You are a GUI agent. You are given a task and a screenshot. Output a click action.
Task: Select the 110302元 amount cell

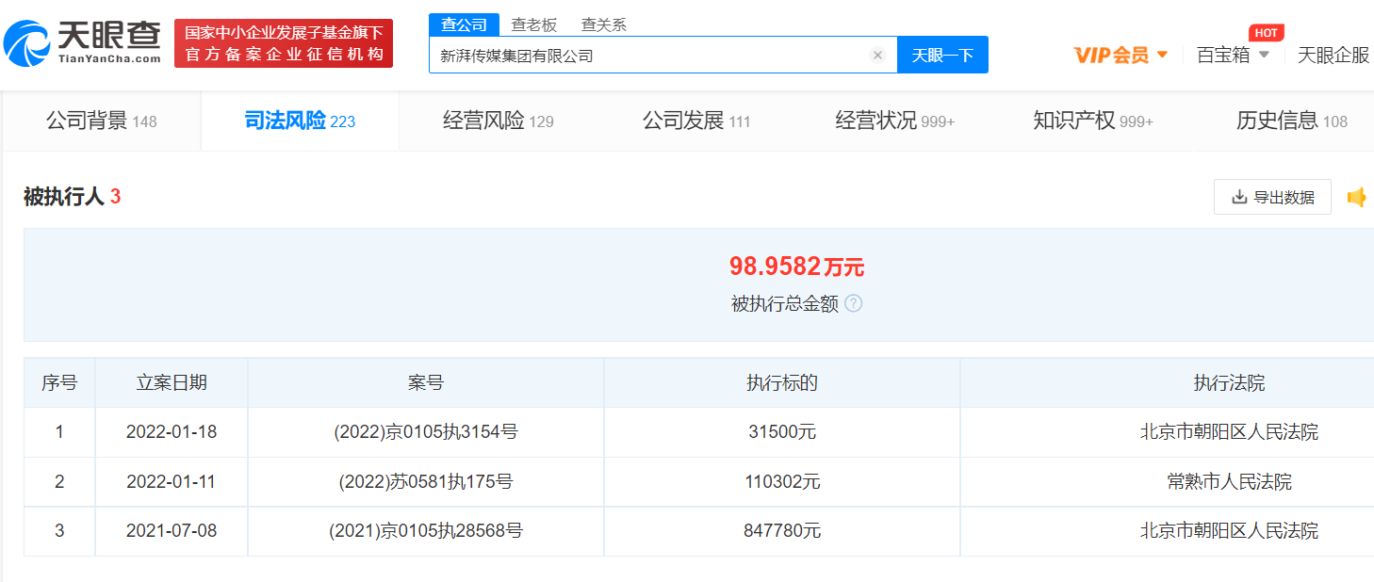(782, 482)
